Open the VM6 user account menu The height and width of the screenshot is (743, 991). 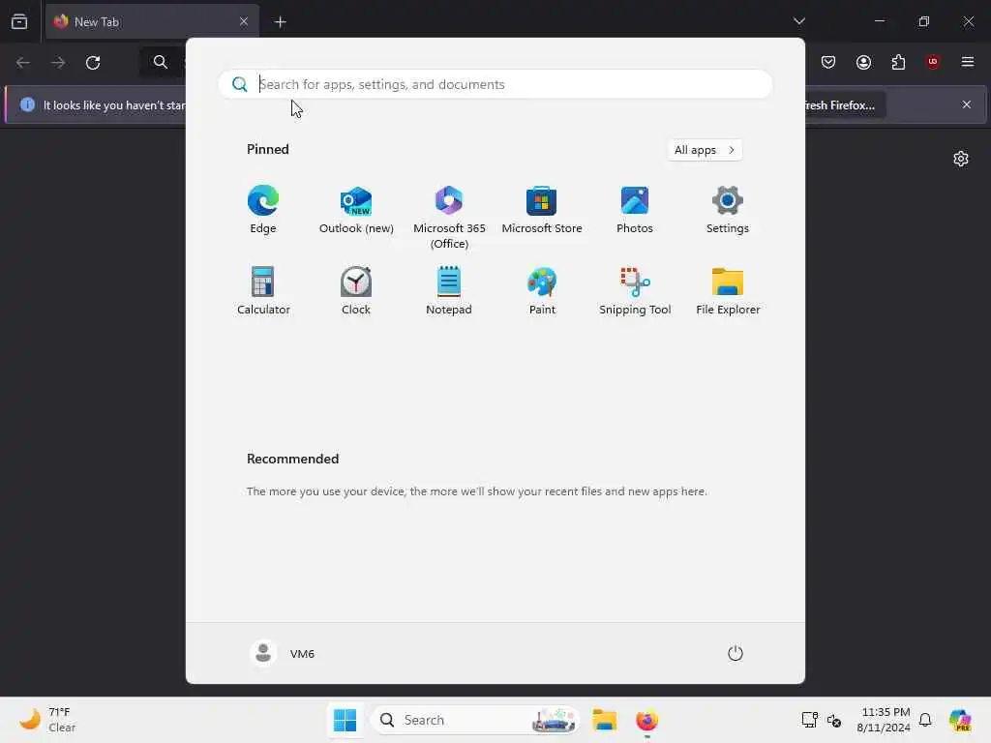click(x=284, y=653)
